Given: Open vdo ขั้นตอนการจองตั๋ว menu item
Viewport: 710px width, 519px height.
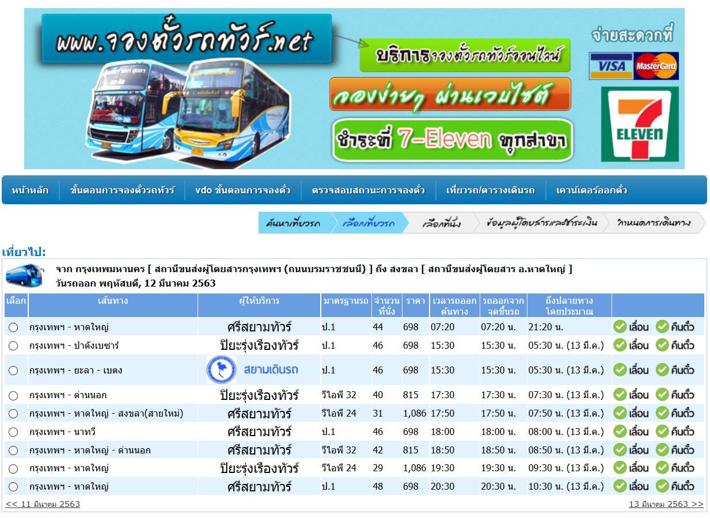Looking at the screenshot, I should pyautogui.click(x=243, y=190).
